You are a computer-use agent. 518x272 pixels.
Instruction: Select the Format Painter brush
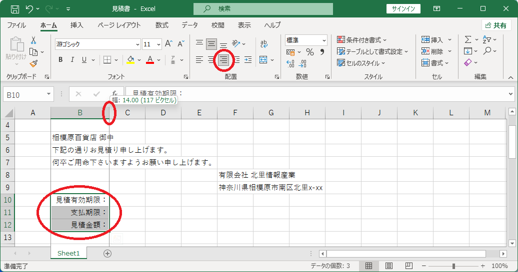(x=33, y=63)
